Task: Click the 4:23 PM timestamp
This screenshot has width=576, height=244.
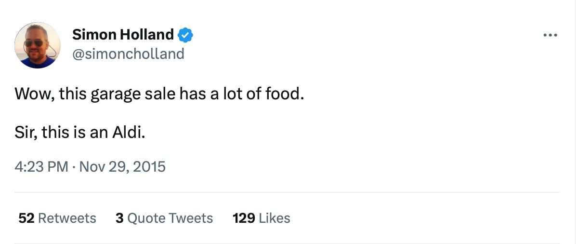Action: click(41, 167)
